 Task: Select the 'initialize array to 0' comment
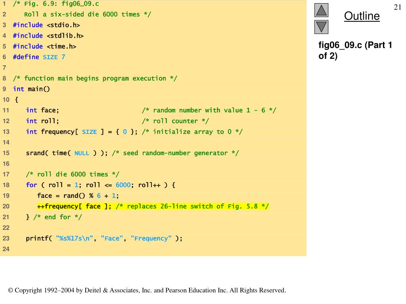click(x=192, y=132)
